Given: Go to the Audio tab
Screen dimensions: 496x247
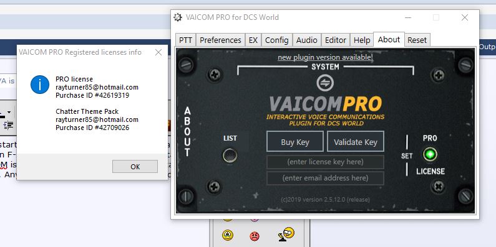Looking at the screenshot, I should coord(306,40).
